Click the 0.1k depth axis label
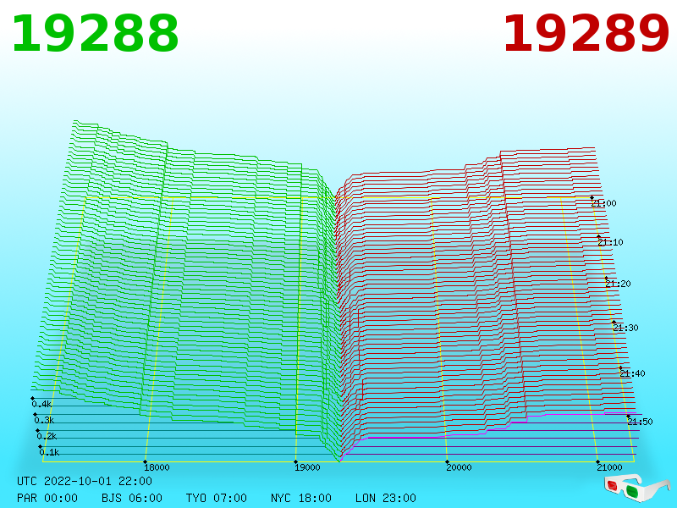This screenshot has width=677, height=508. tap(49, 452)
